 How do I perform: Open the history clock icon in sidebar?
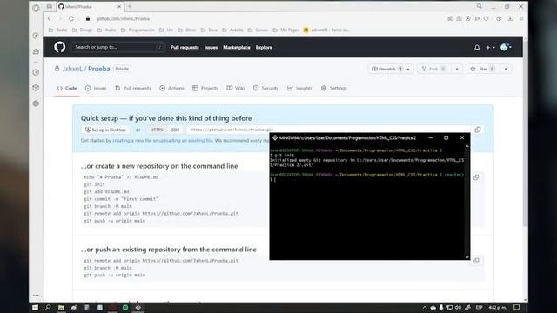(x=36, y=72)
